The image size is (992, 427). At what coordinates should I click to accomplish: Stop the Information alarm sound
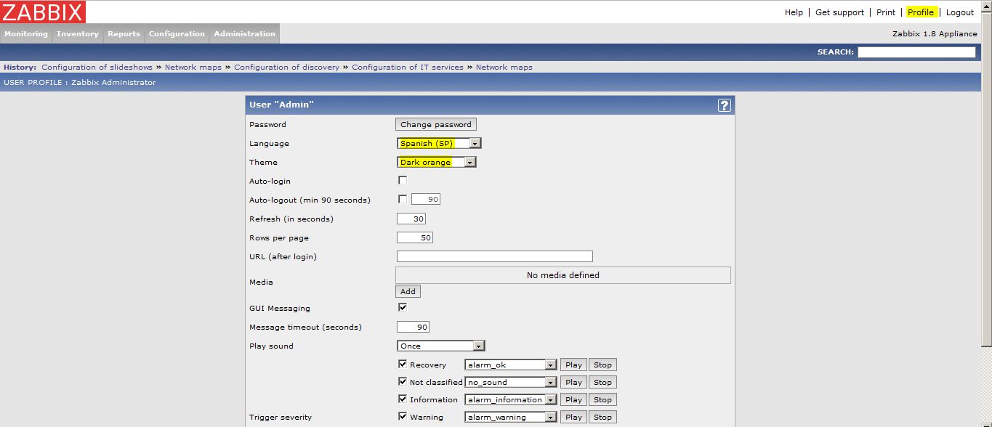(602, 400)
